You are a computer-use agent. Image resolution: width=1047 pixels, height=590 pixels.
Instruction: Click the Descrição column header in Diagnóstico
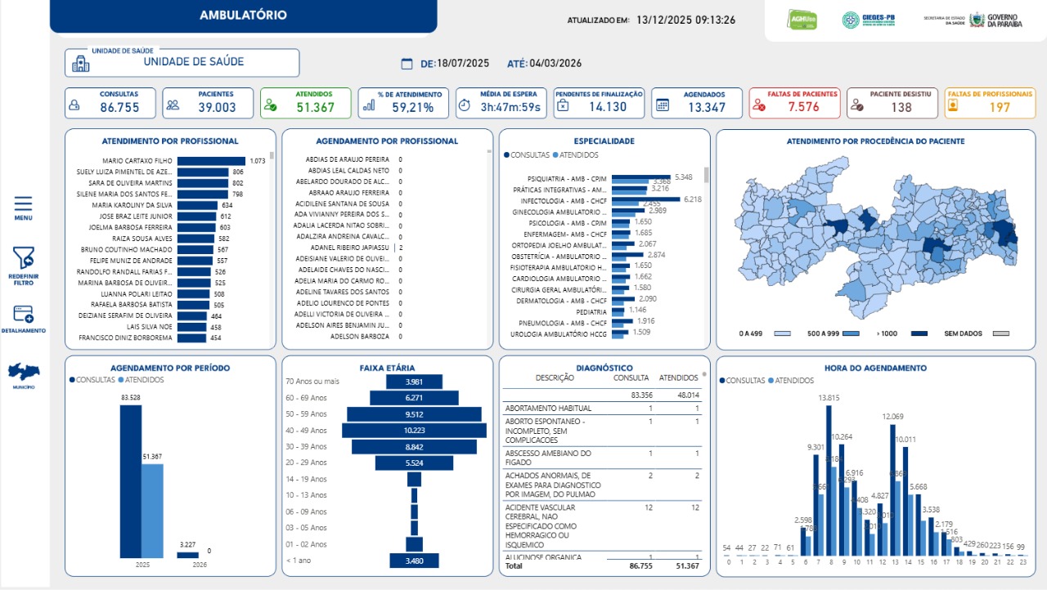point(555,378)
